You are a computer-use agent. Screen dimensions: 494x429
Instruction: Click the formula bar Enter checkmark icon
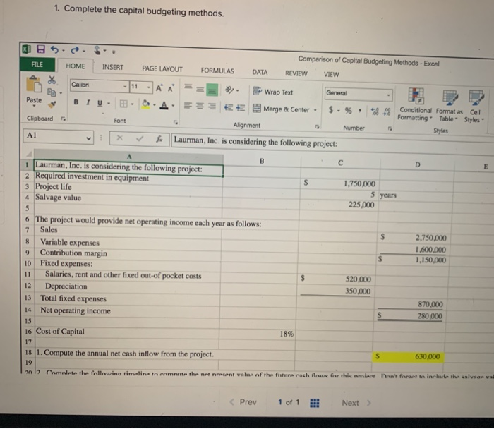[x=140, y=138]
